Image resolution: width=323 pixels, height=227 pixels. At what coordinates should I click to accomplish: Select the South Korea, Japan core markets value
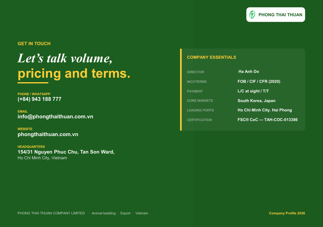[257, 101]
